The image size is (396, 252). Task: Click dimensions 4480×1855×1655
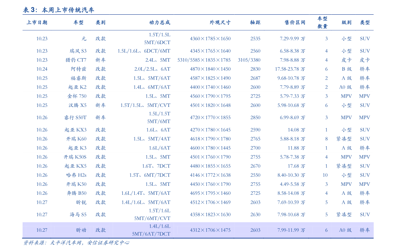point(210,166)
